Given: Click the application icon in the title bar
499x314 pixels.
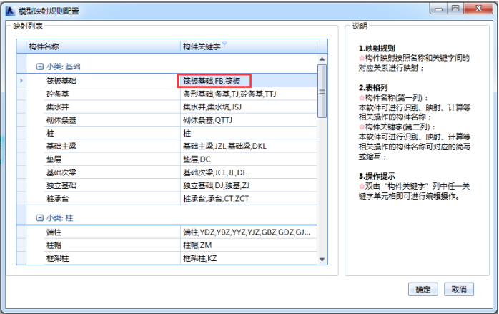Looking at the screenshot, I should click(10, 11).
